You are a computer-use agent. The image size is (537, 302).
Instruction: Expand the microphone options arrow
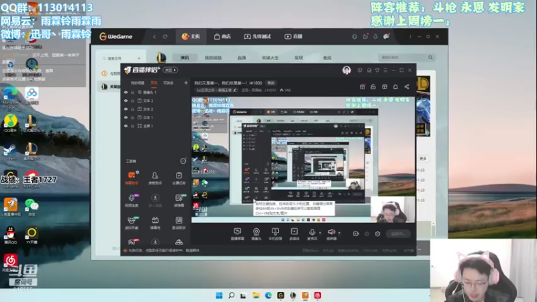coord(320,233)
